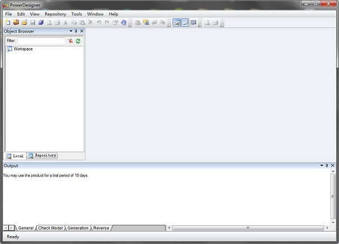339x244 pixels.
Task: Open the File menu
Action: click(8, 14)
